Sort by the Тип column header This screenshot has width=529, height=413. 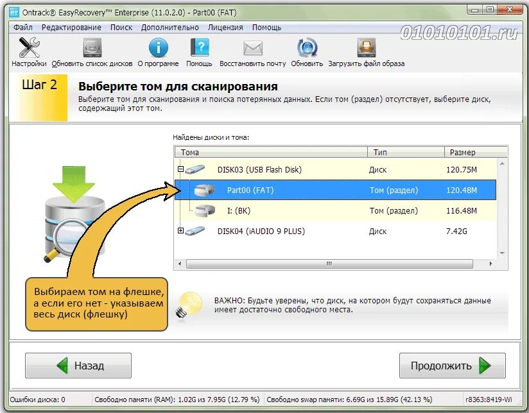tap(406, 153)
